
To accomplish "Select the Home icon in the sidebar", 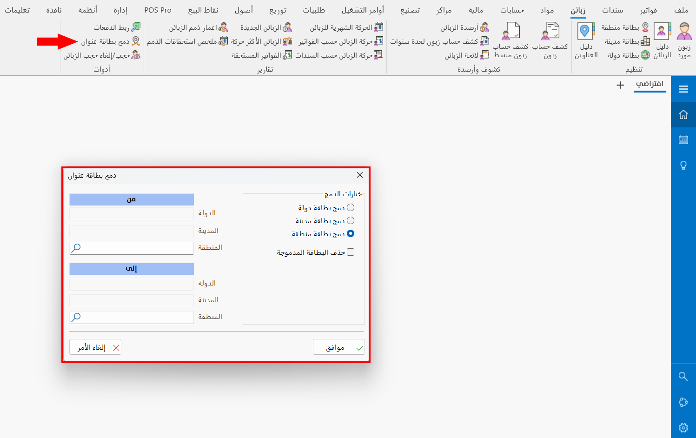I will coord(683,114).
